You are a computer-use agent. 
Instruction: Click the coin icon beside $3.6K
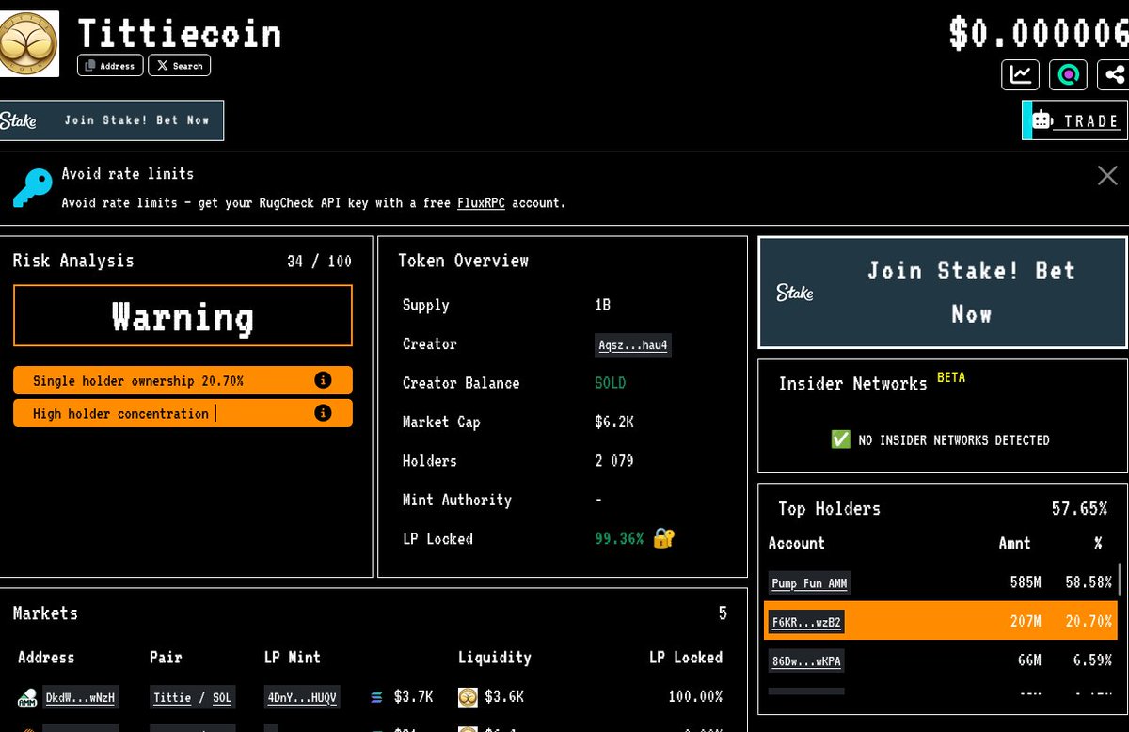click(x=468, y=697)
